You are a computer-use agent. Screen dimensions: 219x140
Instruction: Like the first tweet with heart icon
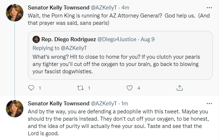point(129,88)
